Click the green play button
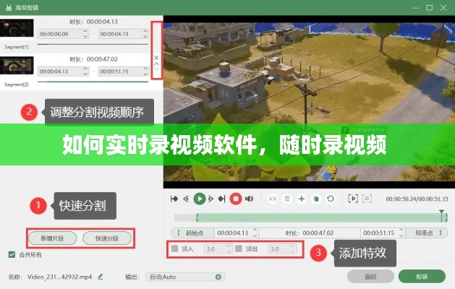Viewport: 455px width, 289px height. tap(200, 198)
